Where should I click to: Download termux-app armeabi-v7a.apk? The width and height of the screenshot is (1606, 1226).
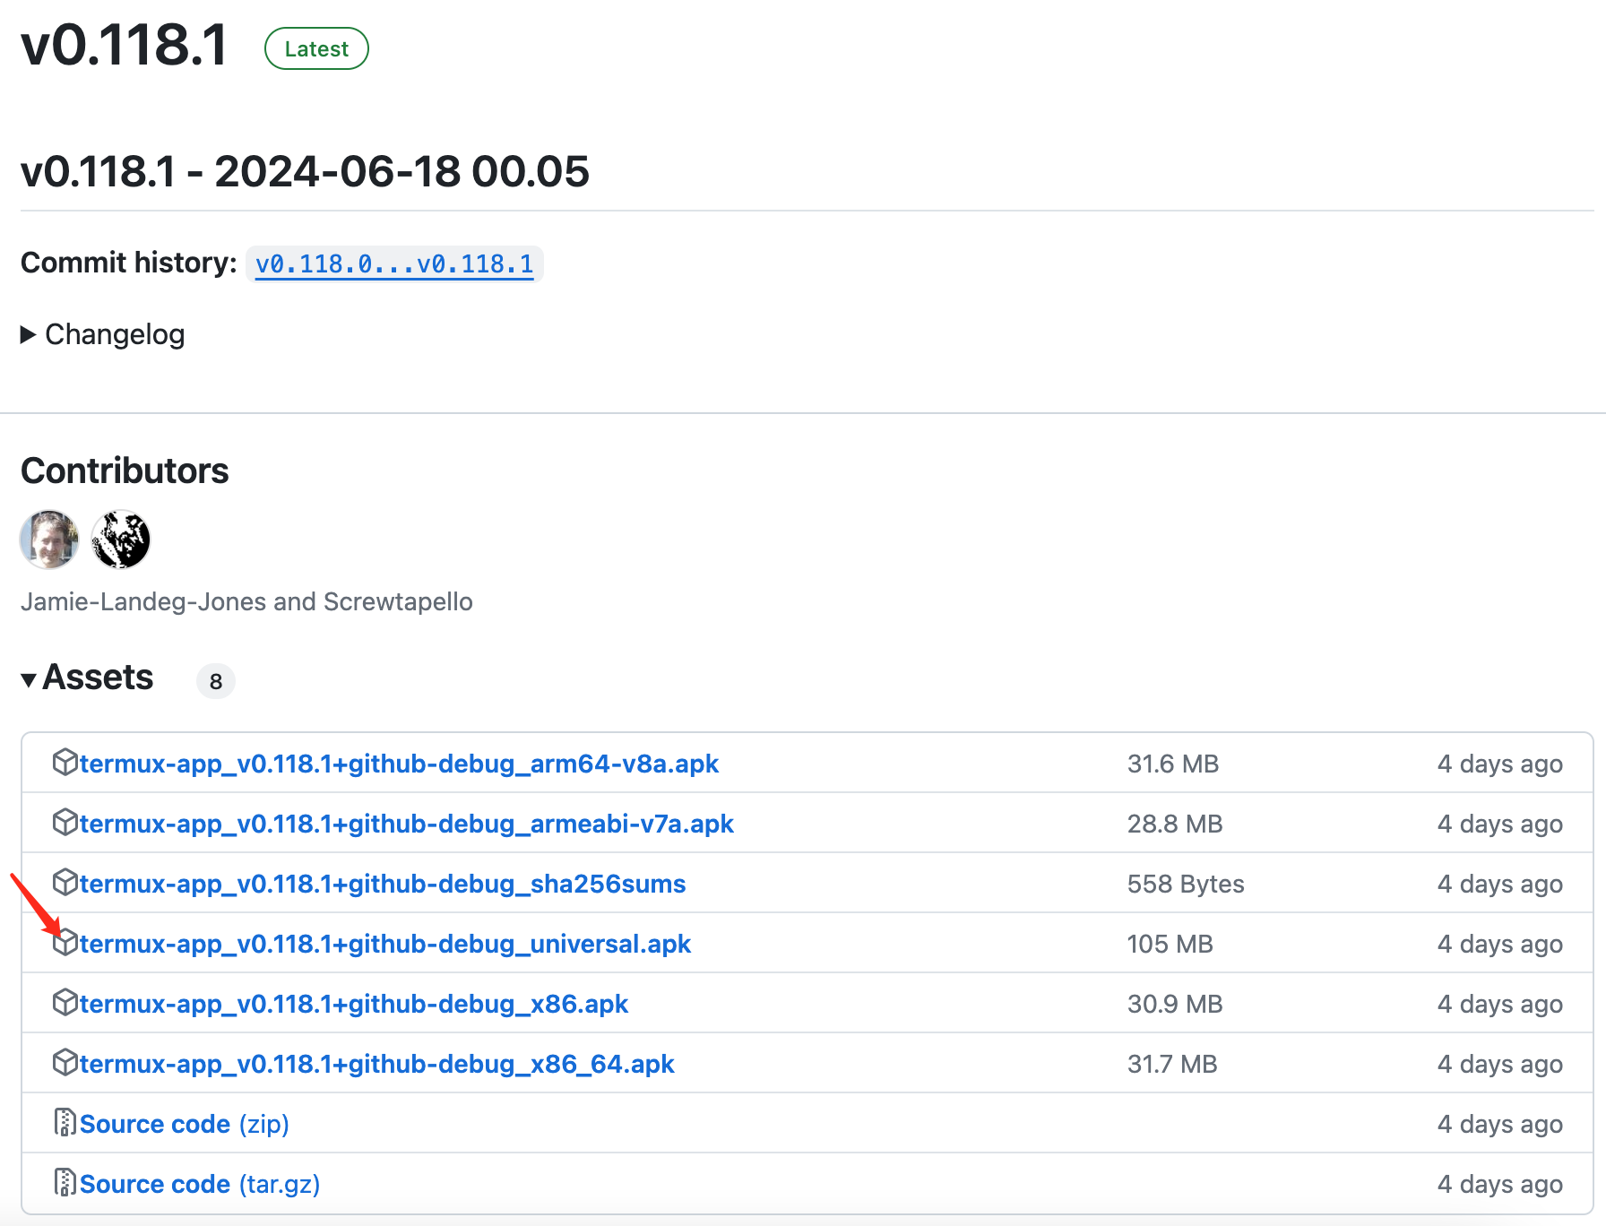tap(407, 824)
